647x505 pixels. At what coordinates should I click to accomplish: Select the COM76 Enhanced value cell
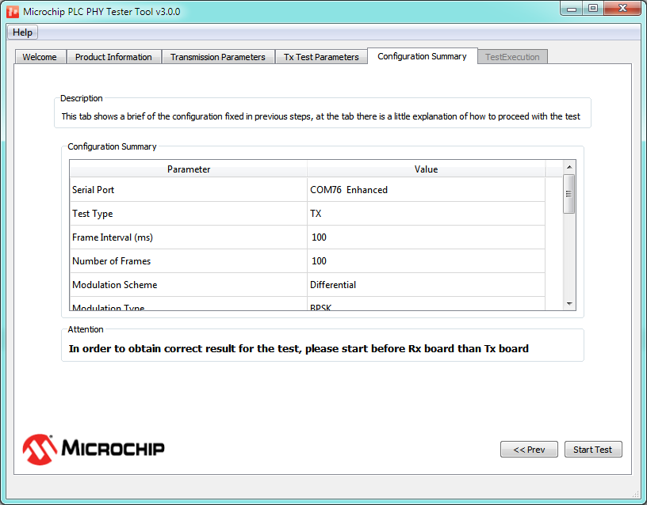coord(426,190)
